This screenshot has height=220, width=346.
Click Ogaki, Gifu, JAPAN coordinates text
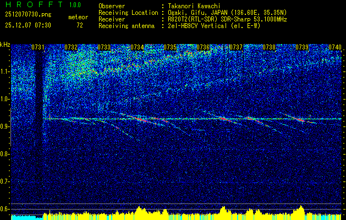(x=227, y=13)
